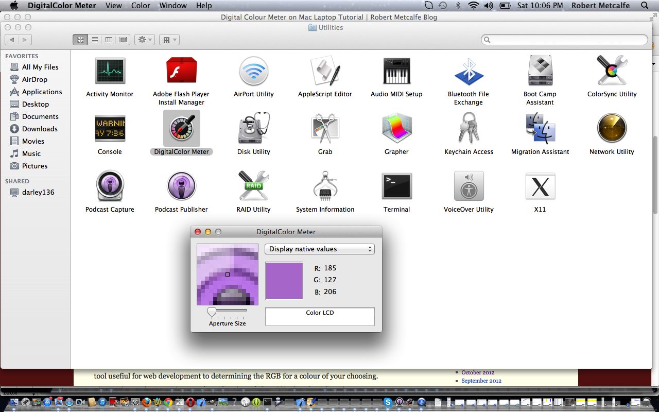
Task: Select the DigitalColor Meter icon in Utilities
Action: pyautogui.click(x=181, y=128)
